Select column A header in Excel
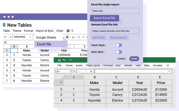 [x=74, y=77]
